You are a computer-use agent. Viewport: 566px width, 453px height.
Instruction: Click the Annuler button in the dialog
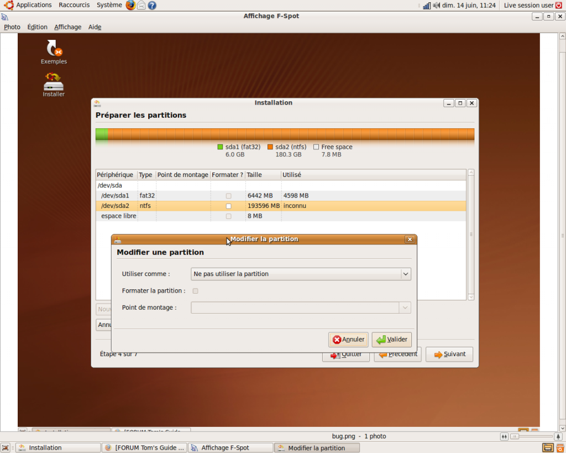(x=348, y=340)
